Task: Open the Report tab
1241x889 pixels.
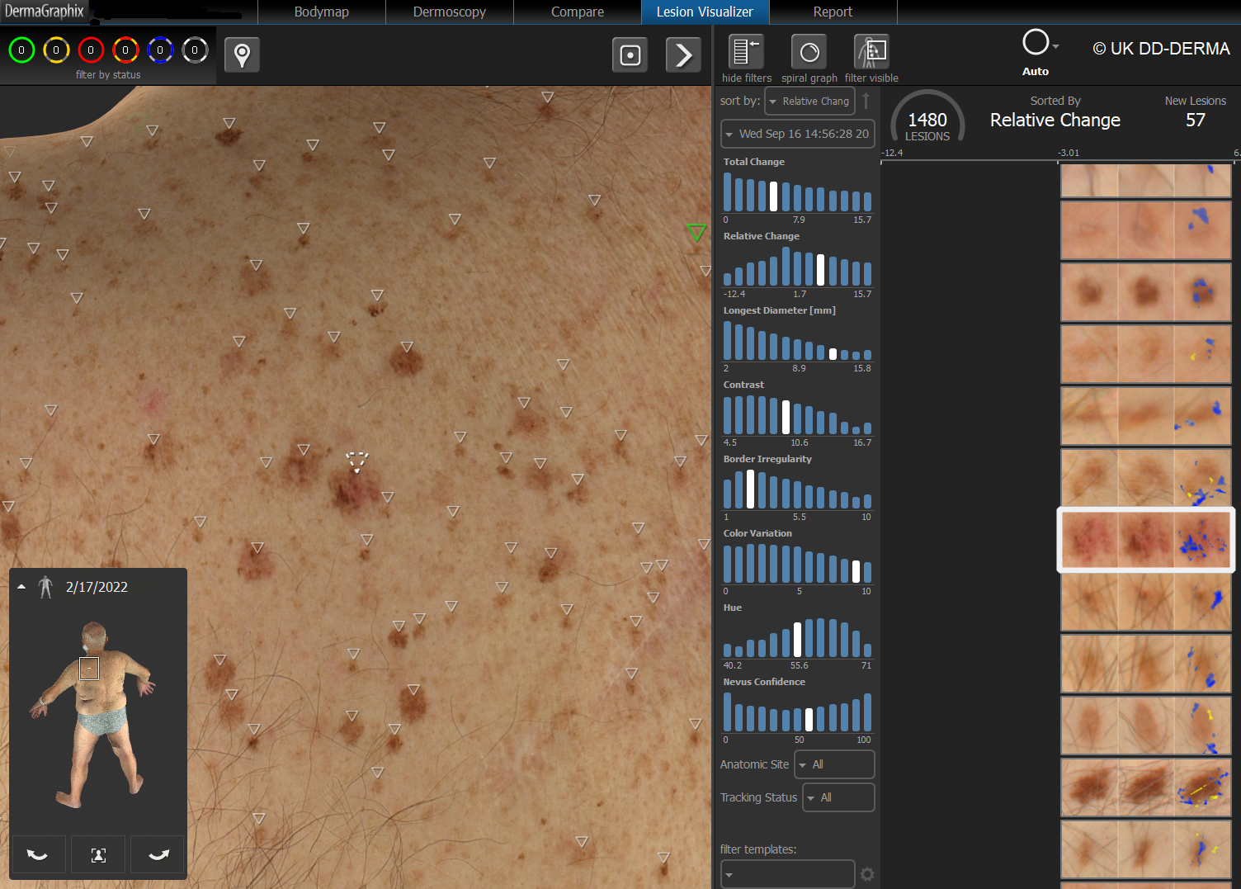Action: [833, 12]
